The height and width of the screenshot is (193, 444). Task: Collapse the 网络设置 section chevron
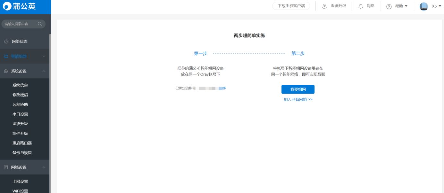point(44,167)
